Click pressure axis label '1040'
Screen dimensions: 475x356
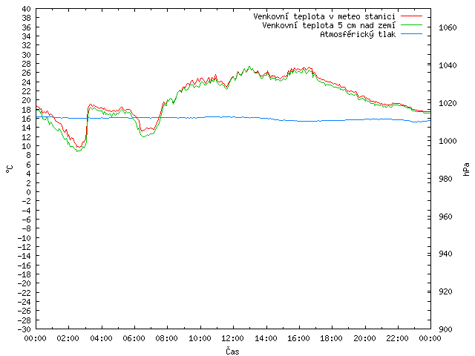(x=448, y=65)
